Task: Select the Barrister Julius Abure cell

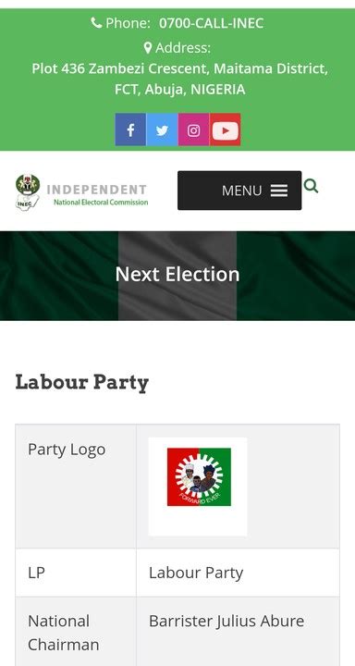Action: click(x=238, y=632)
